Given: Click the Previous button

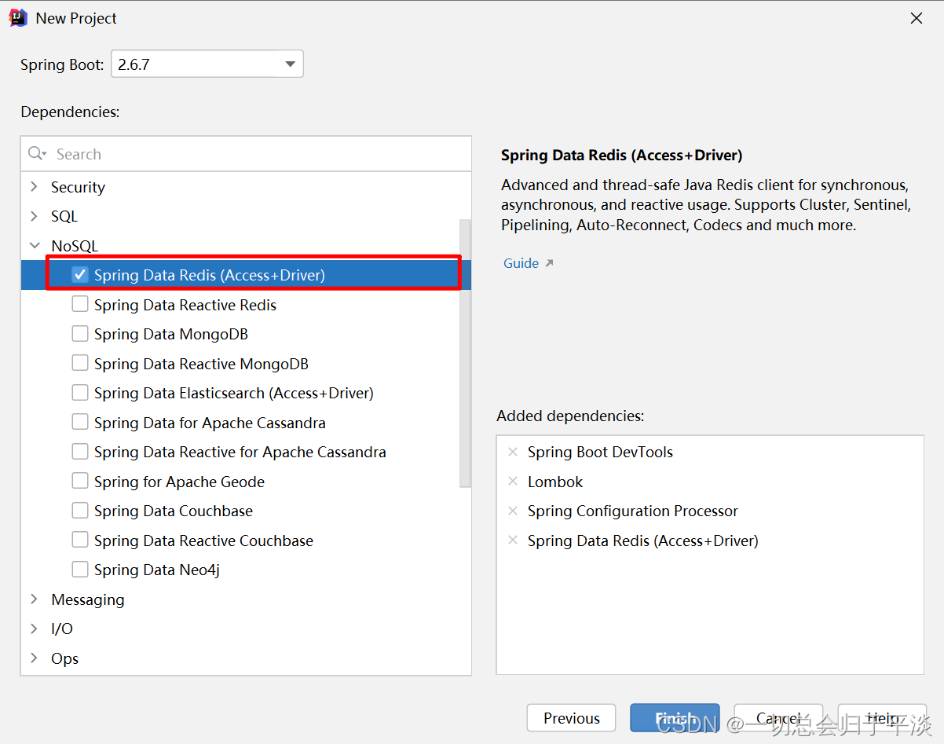Looking at the screenshot, I should pyautogui.click(x=571, y=717).
